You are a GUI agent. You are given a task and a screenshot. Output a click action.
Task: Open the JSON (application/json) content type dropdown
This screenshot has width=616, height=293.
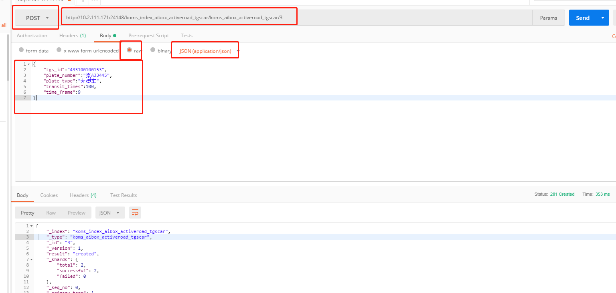pyautogui.click(x=209, y=51)
